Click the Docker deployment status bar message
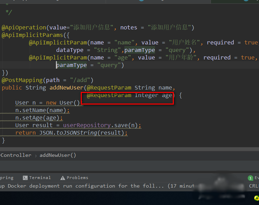Screen dimensions: 259x205 point(97,186)
